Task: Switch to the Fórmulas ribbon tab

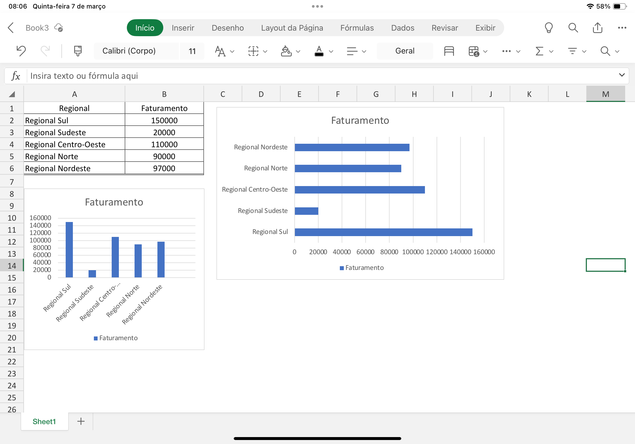Action: (x=357, y=28)
